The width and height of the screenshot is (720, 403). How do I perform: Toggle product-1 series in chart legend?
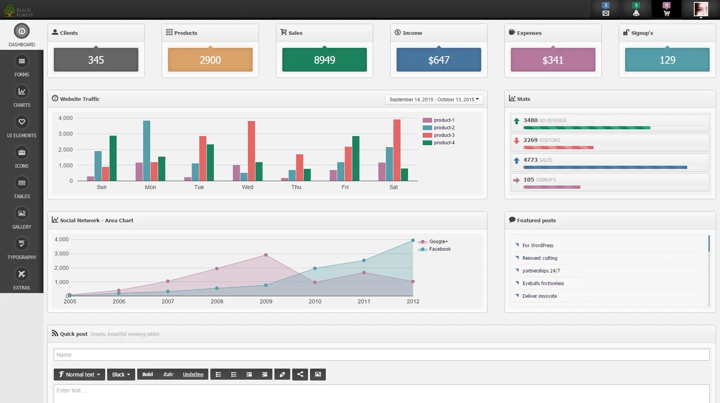coord(438,120)
